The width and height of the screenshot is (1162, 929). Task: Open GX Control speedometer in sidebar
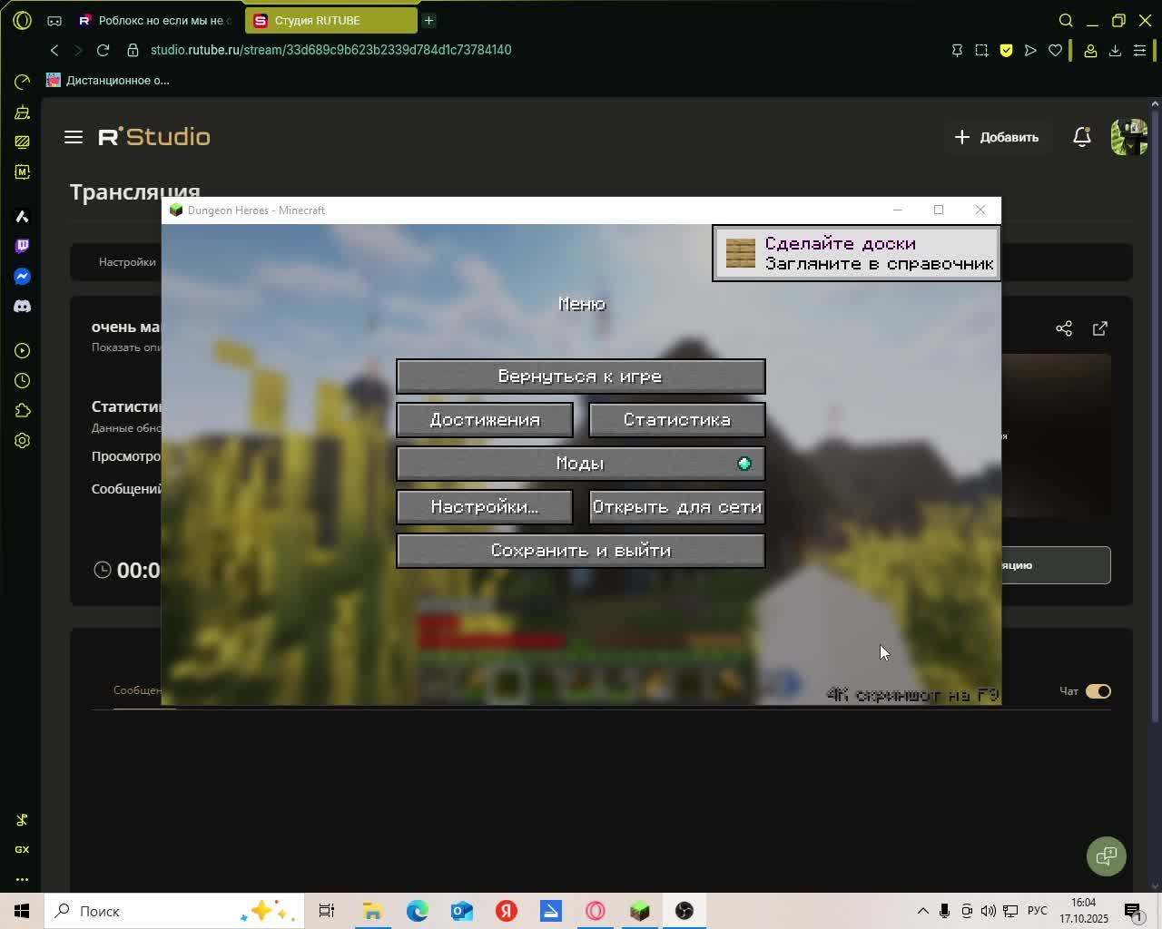click(x=23, y=83)
